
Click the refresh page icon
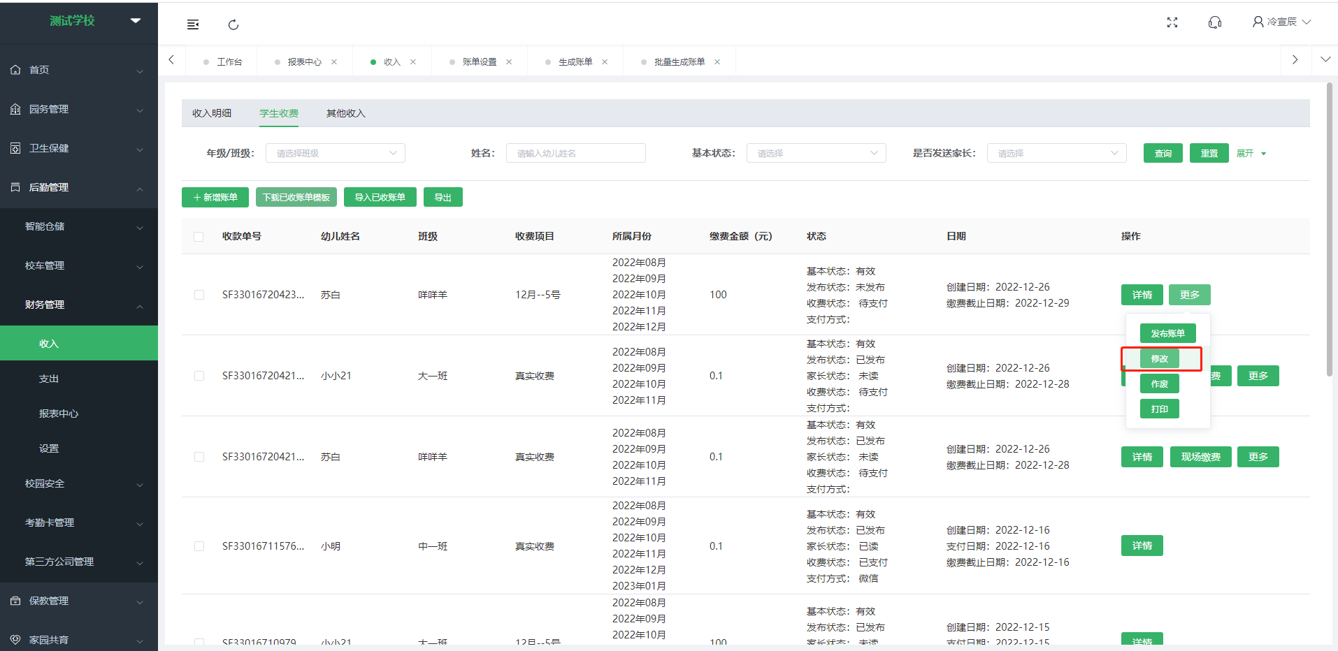pos(233,24)
